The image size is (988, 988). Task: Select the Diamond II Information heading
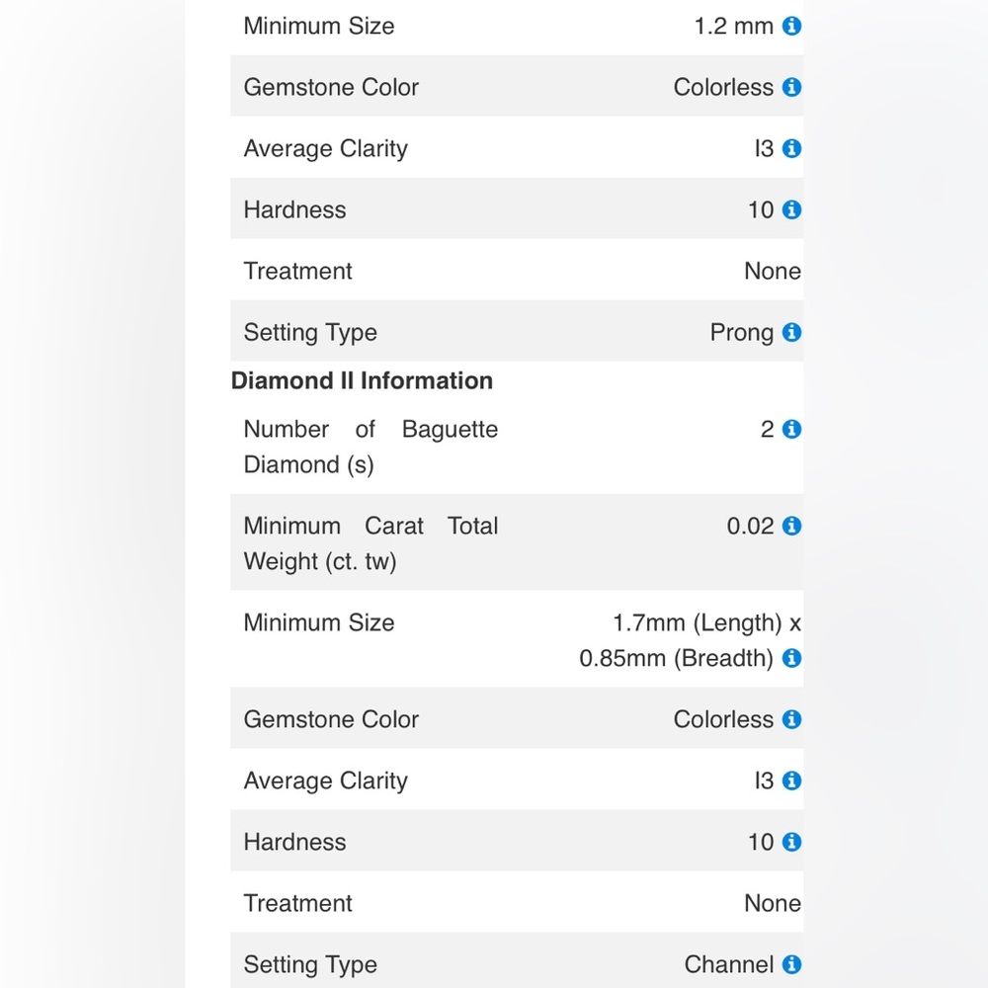362,380
